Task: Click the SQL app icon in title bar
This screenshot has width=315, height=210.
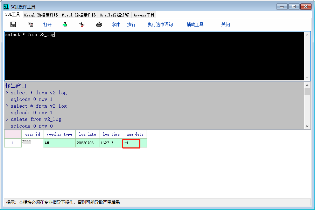Action: pyautogui.click(x=6, y=7)
